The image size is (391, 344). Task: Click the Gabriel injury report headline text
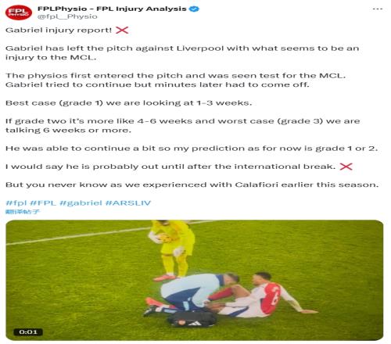point(59,30)
